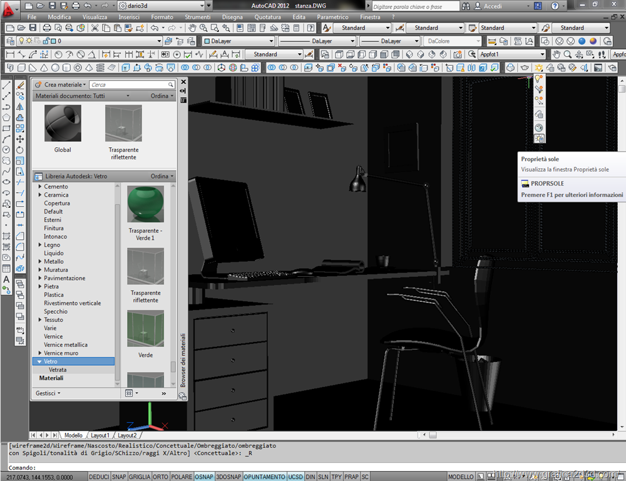Viewport: 626px width, 481px height.
Task: Switch to the Layout1 tab
Action: (100, 435)
